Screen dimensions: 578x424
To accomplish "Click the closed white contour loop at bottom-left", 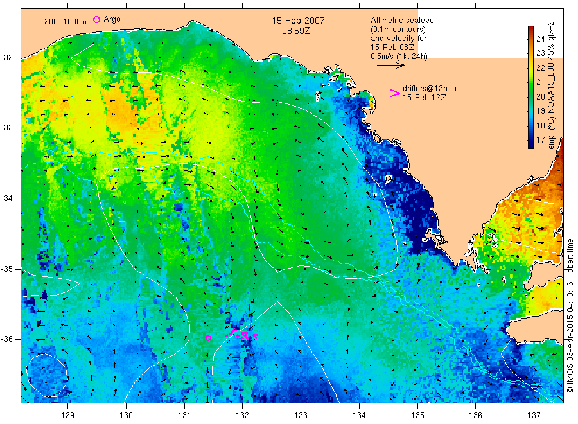I will coord(47,375).
